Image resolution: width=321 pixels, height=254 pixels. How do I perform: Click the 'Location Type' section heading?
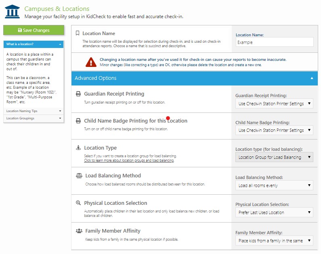pyautogui.click(x=100, y=148)
